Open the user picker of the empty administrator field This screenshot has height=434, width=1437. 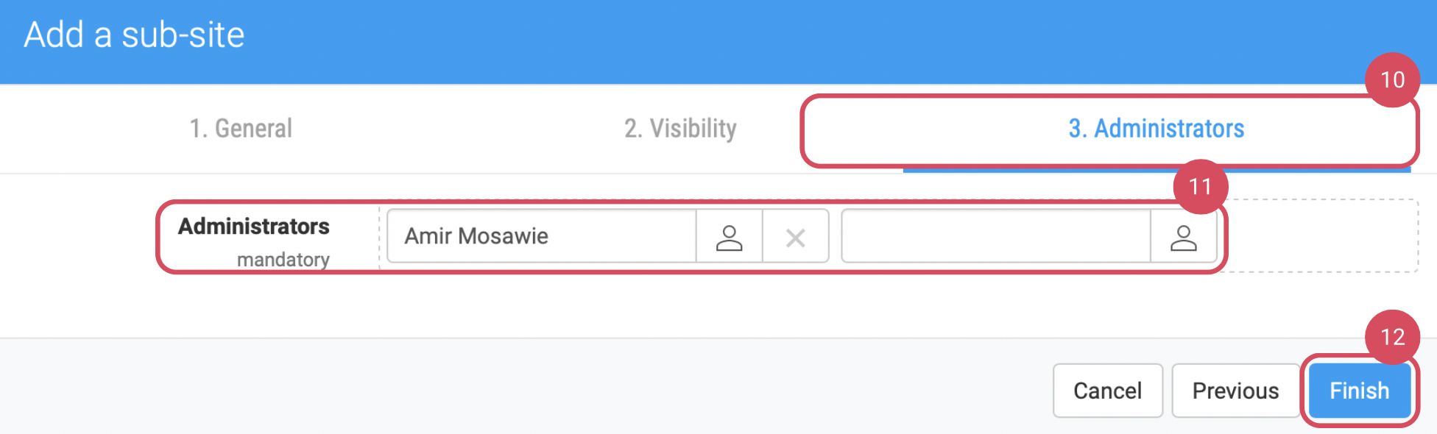(x=1183, y=237)
